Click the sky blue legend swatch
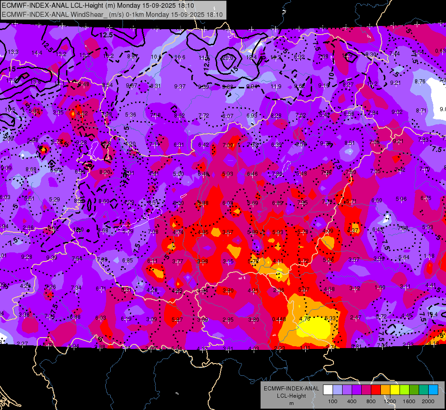Viewport: 446px width, 410px height. point(433,390)
